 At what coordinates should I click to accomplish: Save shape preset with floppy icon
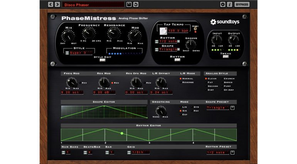coord(233,108)
